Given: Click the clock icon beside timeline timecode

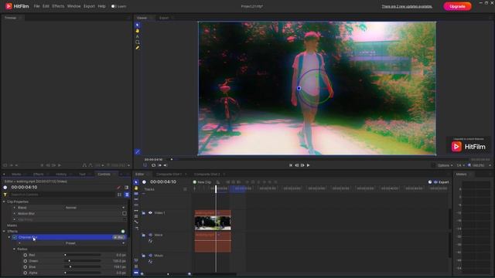Looking at the screenshot, I should (145, 182).
